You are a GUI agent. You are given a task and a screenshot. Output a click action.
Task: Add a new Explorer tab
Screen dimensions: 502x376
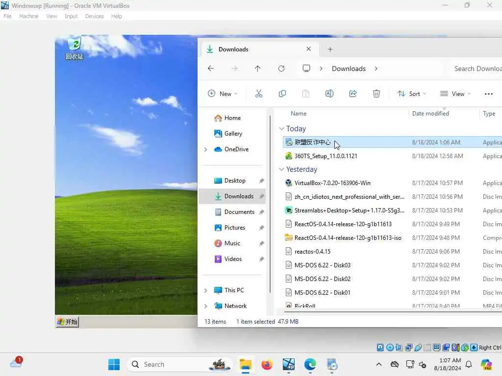pyautogui.click(x=330, y=49)
